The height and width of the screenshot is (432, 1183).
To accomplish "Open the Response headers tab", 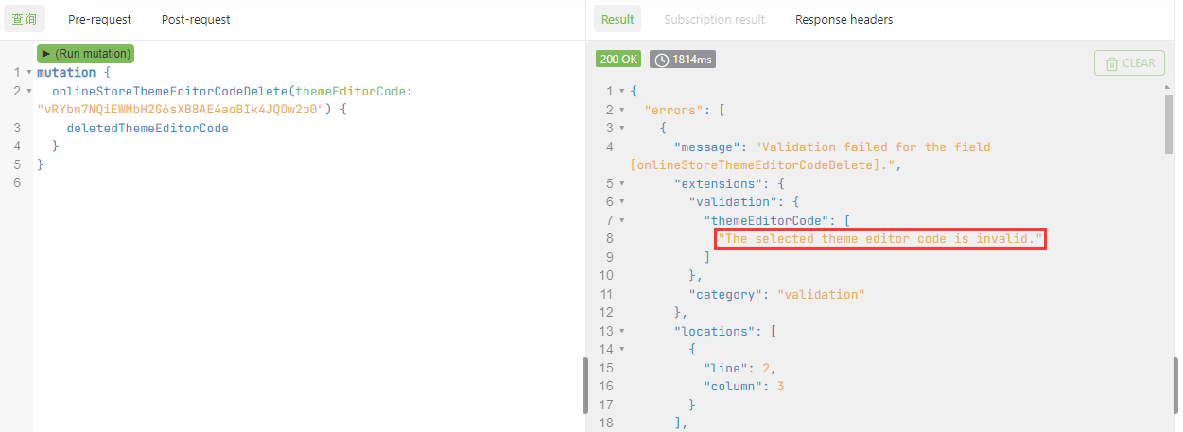I will tap(844, 19).
